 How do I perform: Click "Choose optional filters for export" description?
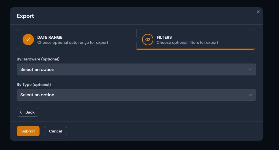pyautogui.click(x=187, y=43)
